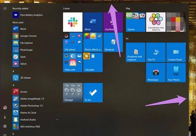Jump to letters via the # header
The width and height of the screenshot is (196, 136).
[x=13, y=71]
